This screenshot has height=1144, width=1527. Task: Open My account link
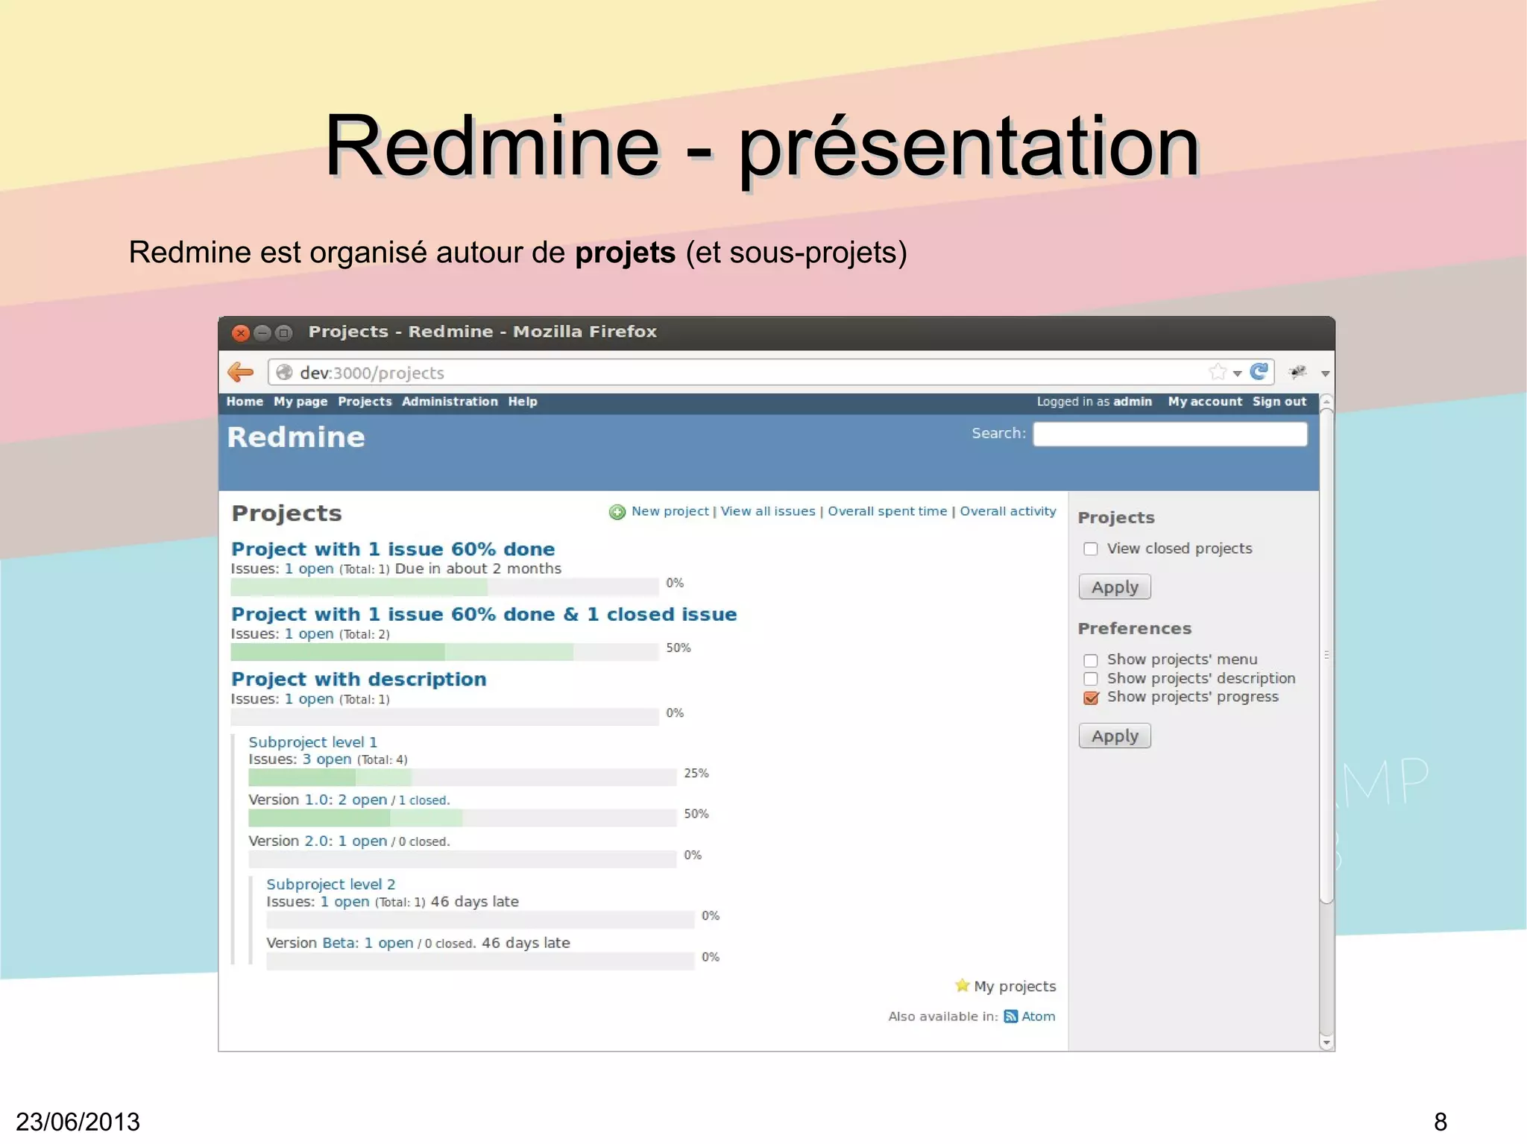coord(1205,402)
